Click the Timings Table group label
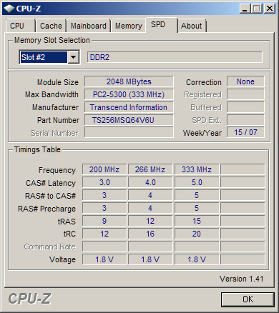Screen dimensions: 279x313 tap(37, 149)
